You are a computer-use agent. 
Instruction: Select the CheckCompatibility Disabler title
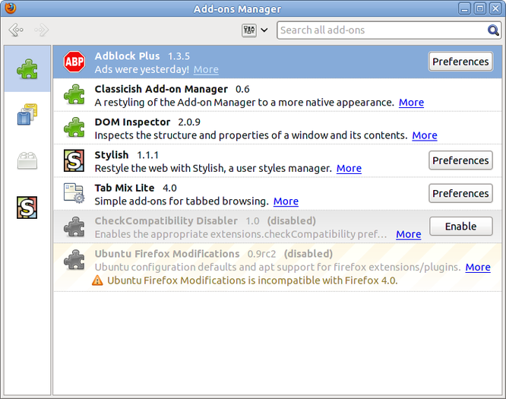[x=166, y=220]
